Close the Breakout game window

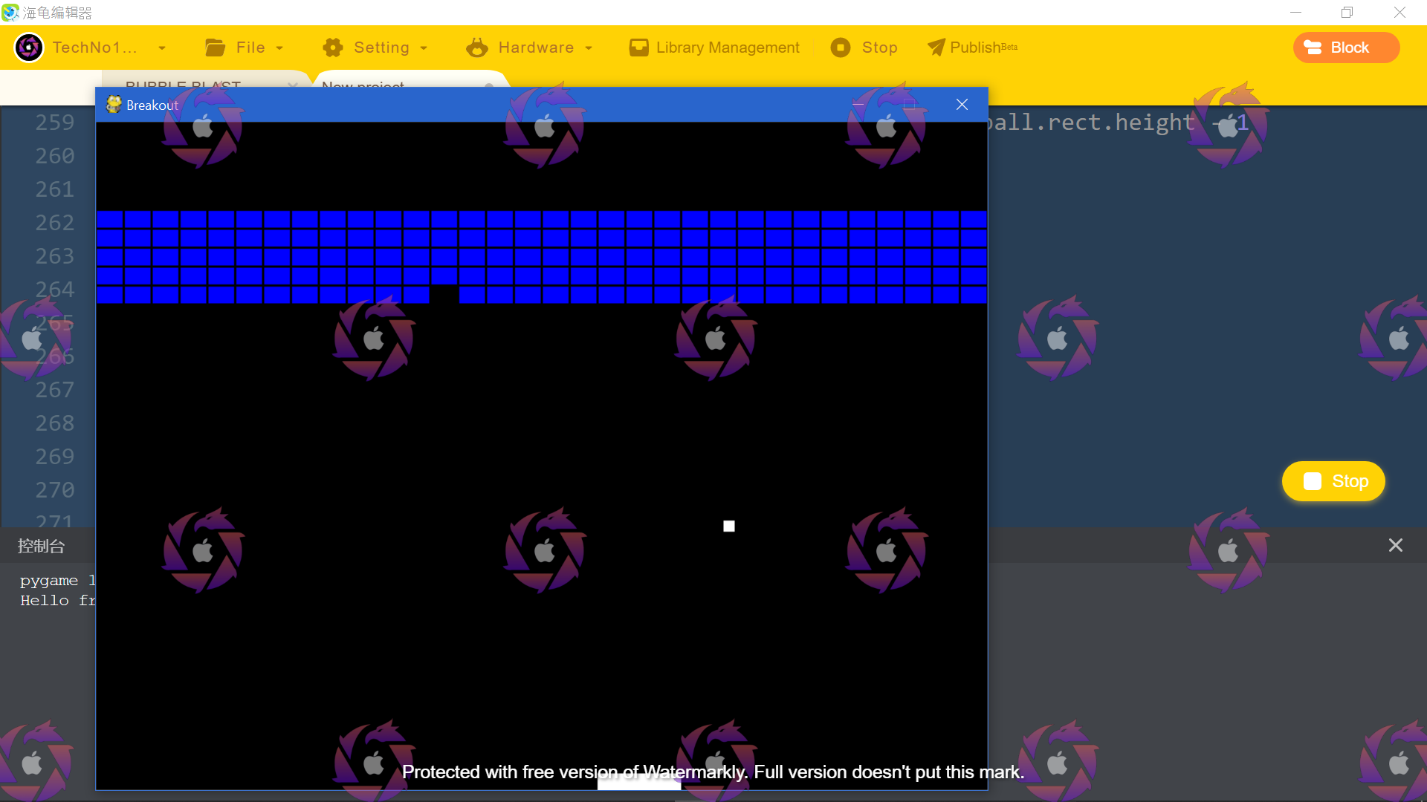point(962,105)
